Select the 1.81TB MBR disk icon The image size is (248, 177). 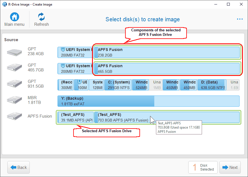[x=14, y=100]
